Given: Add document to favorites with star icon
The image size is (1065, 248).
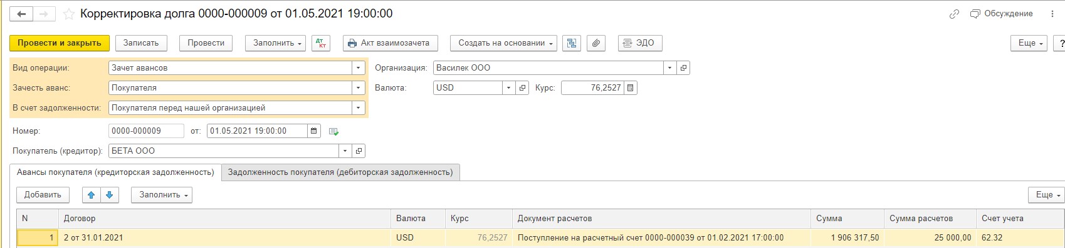Looking at the screenshot, I should pyautogui.click(x=69, y=14).
